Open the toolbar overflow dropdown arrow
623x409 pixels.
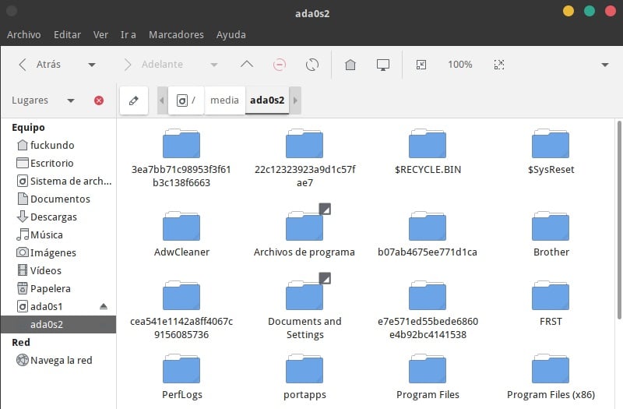click(x=605, y=65)
